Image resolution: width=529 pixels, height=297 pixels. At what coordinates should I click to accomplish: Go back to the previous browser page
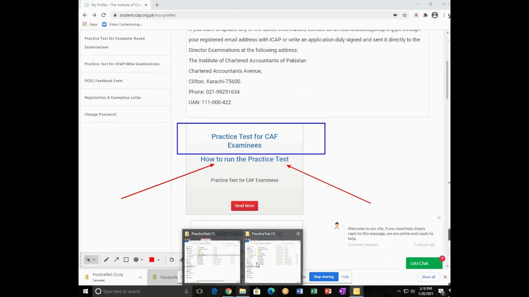click(x=85, y=15)
